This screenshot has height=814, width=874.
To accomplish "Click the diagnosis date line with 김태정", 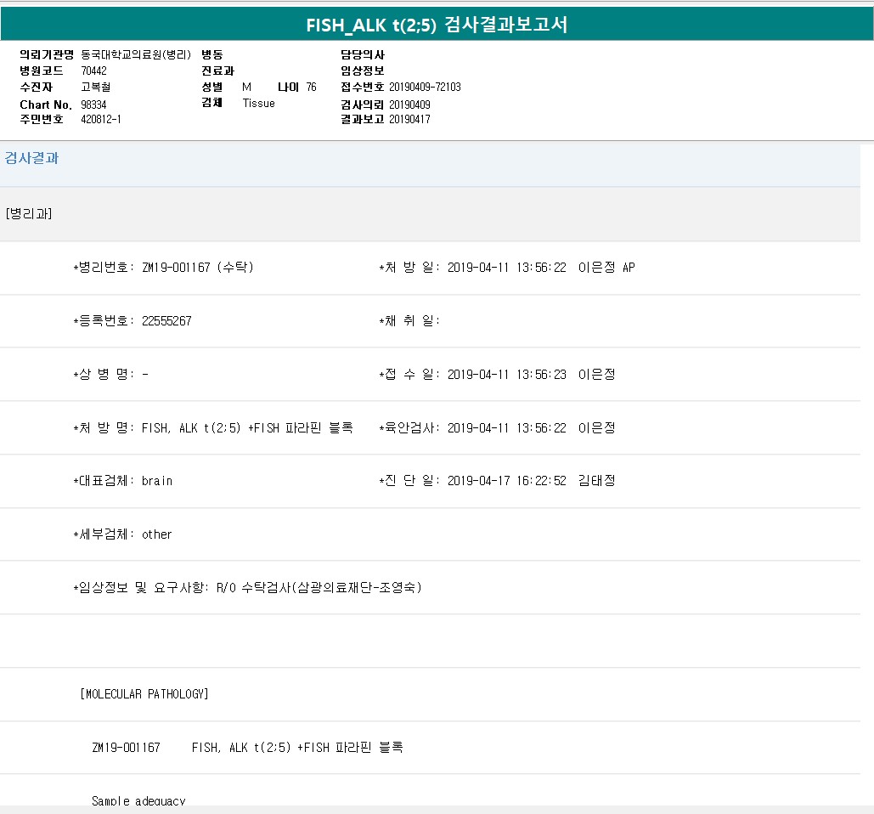I will pyautogui.click(x=531, y=481).
